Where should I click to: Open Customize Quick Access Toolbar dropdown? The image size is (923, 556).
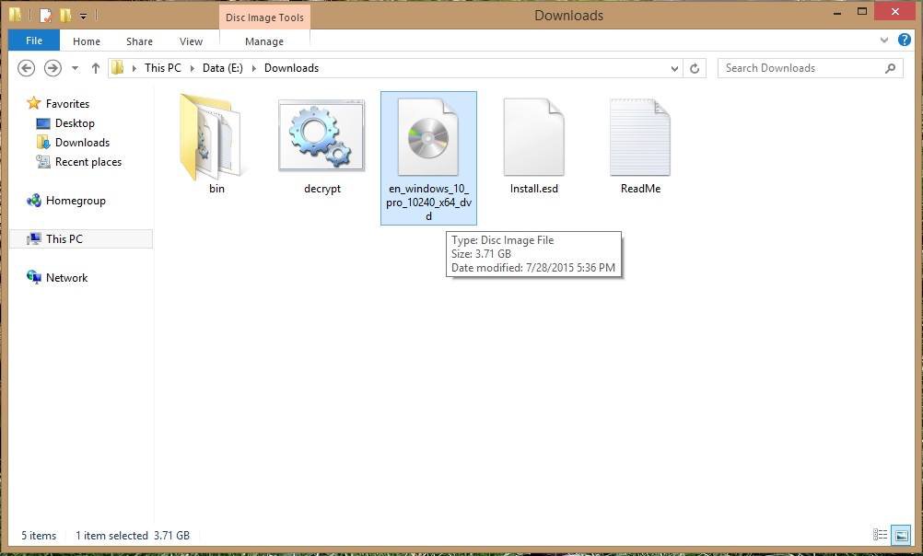click(x=83, y=17)
